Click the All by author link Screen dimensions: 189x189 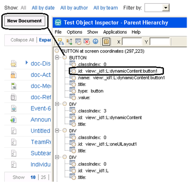click(x=74, y=8)
